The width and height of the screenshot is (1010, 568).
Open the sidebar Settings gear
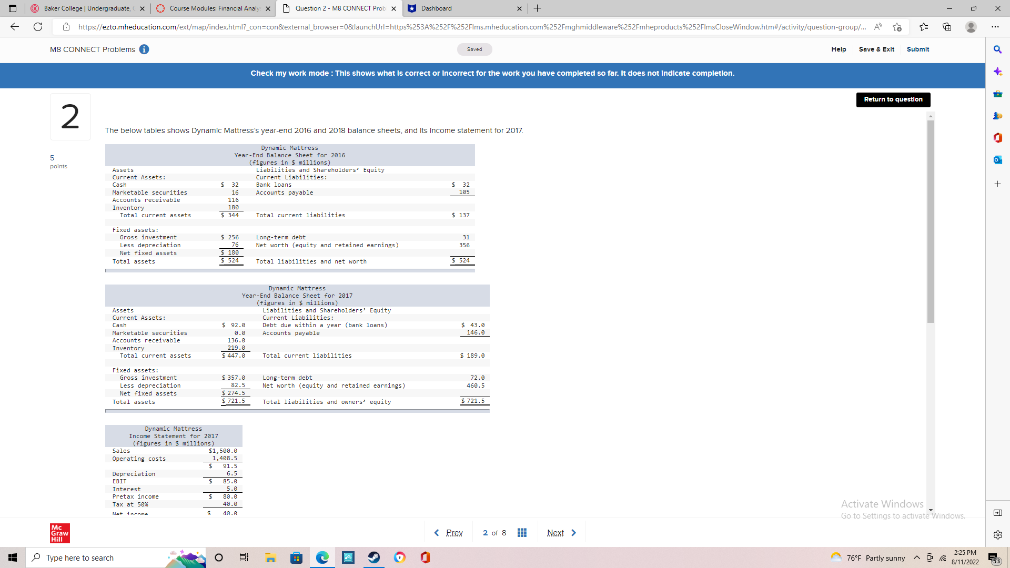click(x=998, y=535)
